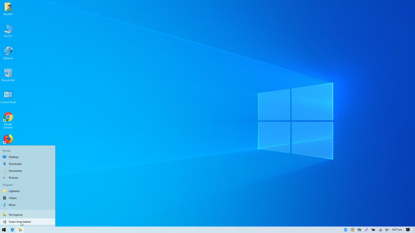Image resolution: width=415 pixels, height=233 pixels.
Task: Open Documents from the jump list
Action: (x=27, y=171)
